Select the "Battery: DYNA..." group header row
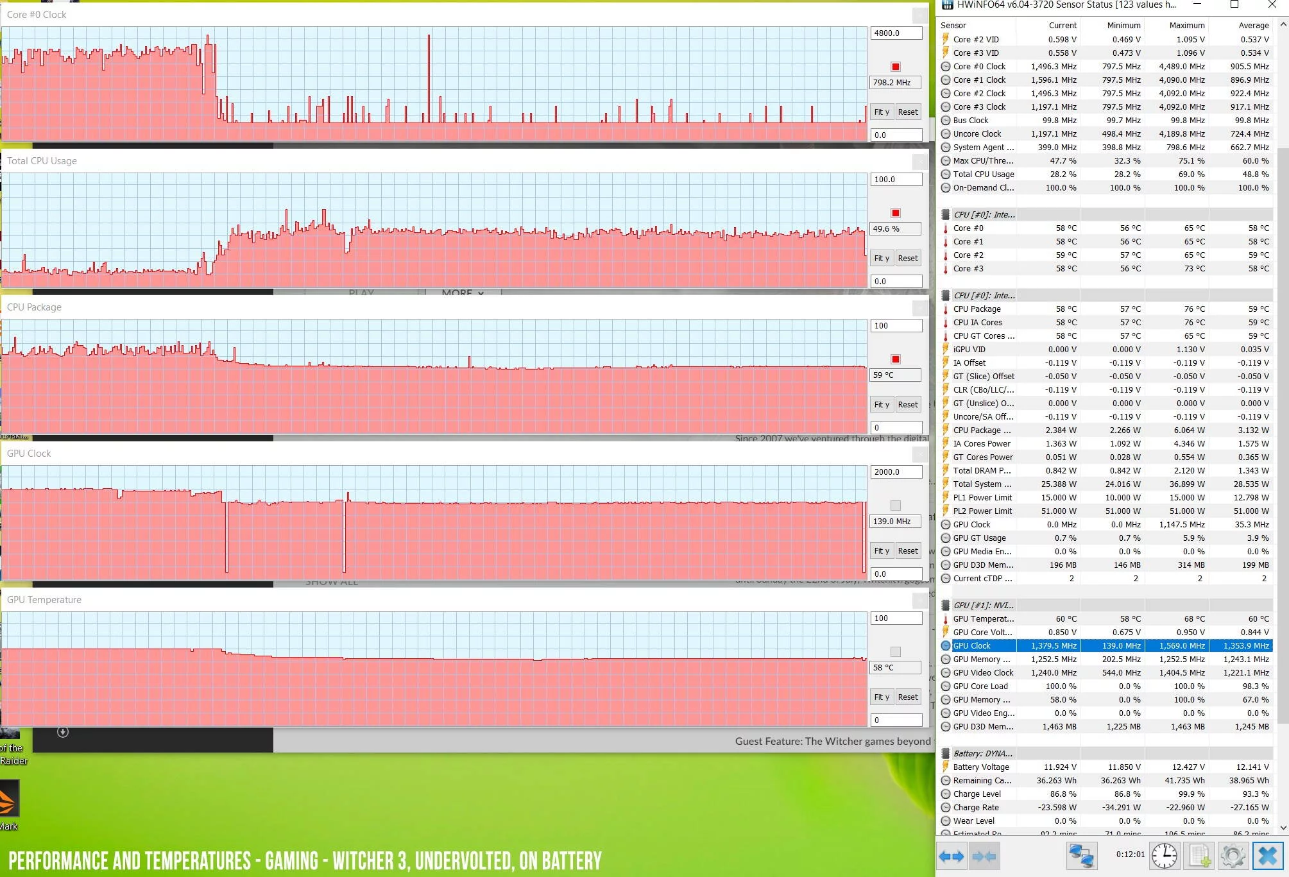The height and width of the screenshot is (877, 1289). click(x=1105, y=753)
